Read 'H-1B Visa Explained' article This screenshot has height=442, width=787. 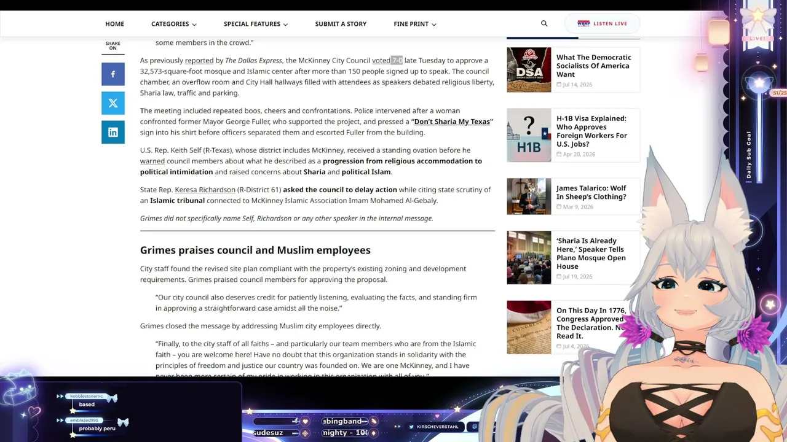click(x=591, y=131)
